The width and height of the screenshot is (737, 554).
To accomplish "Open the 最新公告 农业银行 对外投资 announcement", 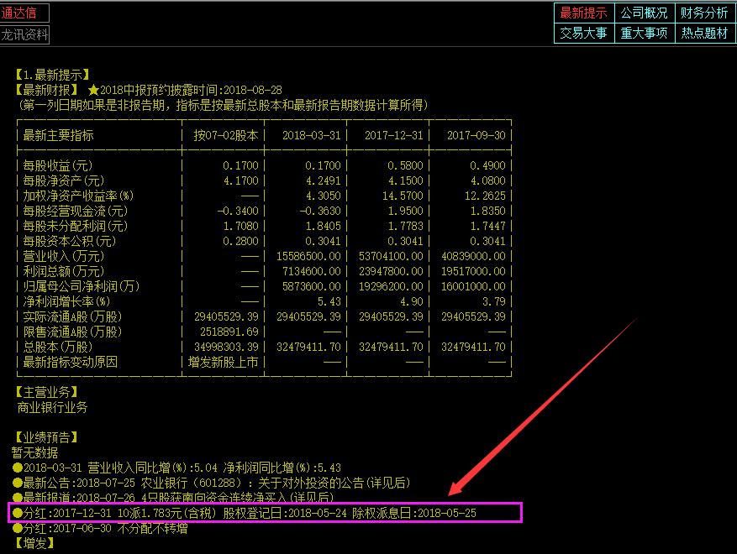I will pos(212,483).
